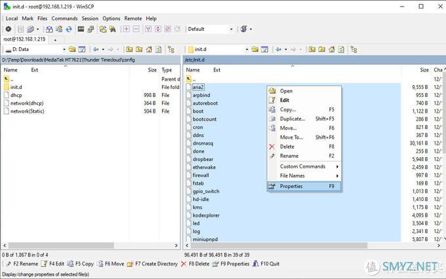Refresh the local panel file list
This screenshot has height=279, width=446.
click(159, 49)
